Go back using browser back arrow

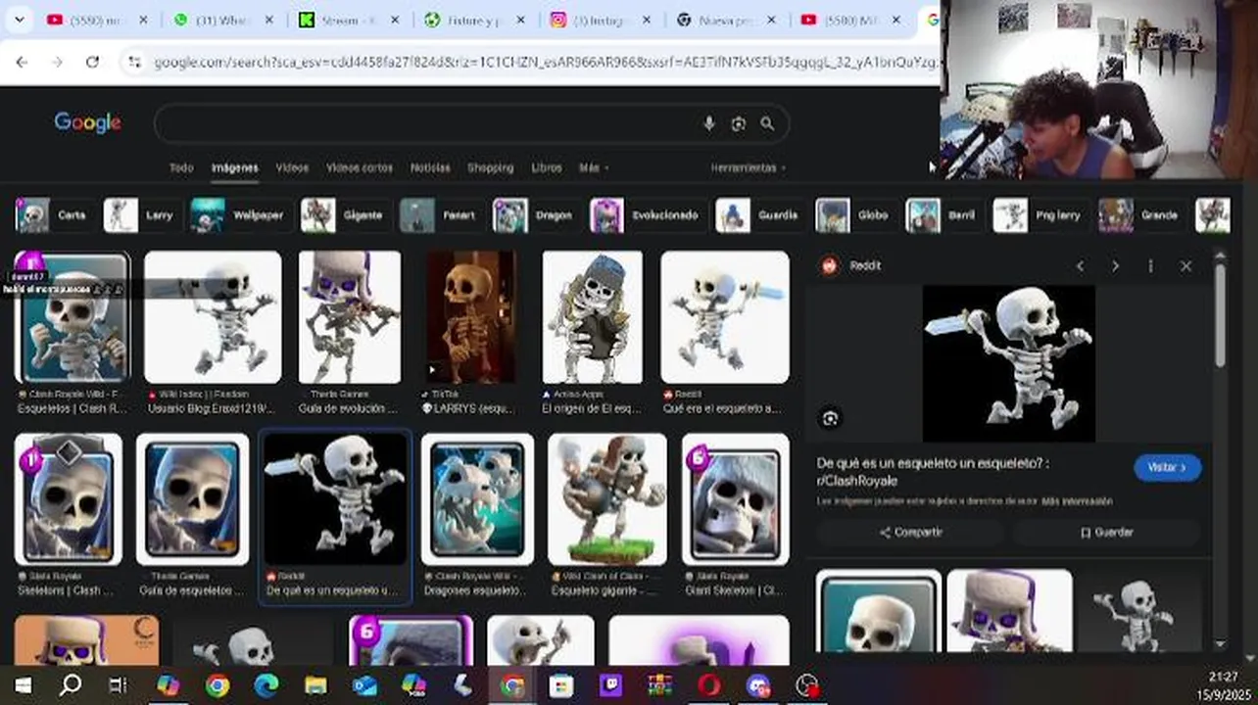pos(22,62)
